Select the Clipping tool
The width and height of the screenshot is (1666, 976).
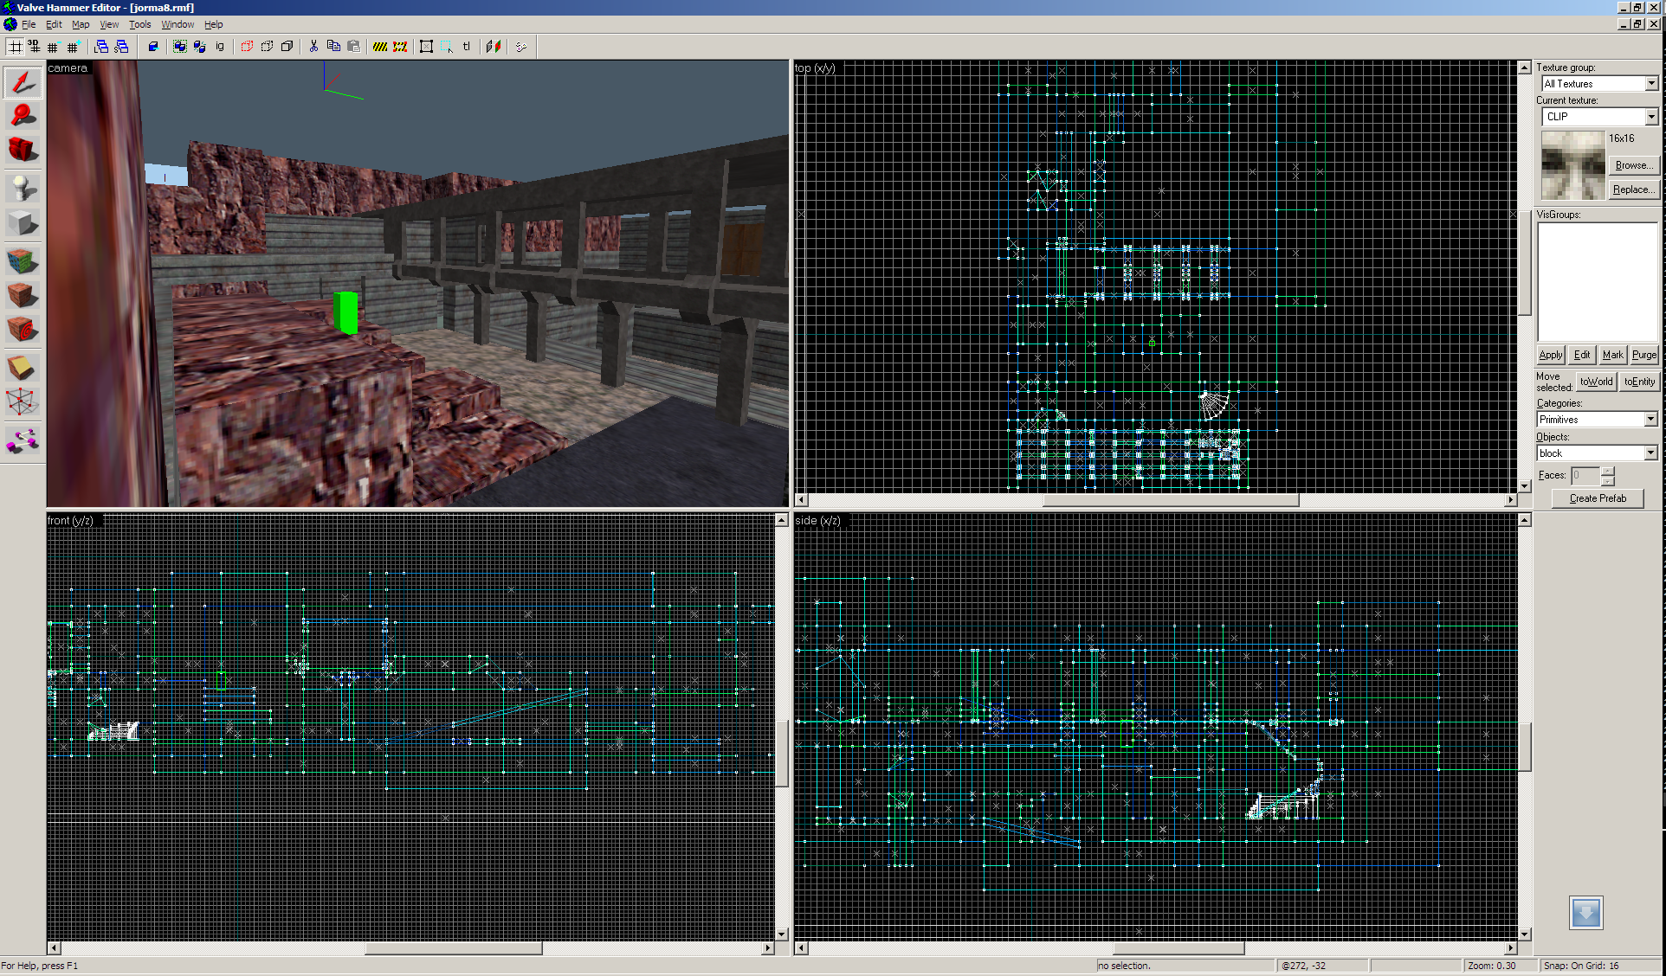[23, 368]
